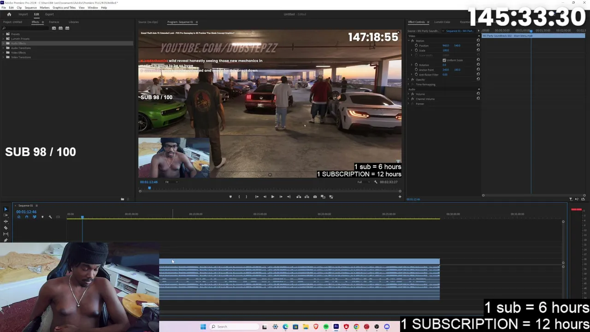Open the Sequence menu
This screenshot has height=332, width=590.
[30, 8]
